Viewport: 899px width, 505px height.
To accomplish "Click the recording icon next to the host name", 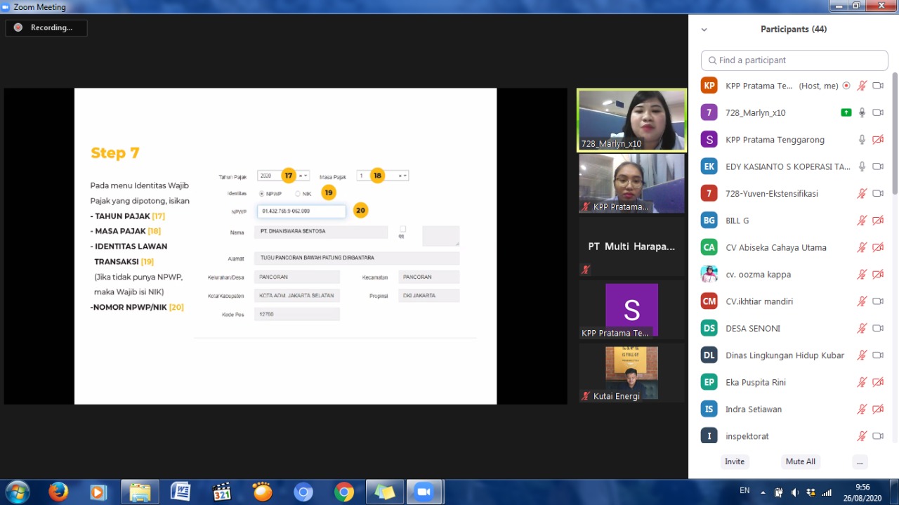I will [846, 86].
